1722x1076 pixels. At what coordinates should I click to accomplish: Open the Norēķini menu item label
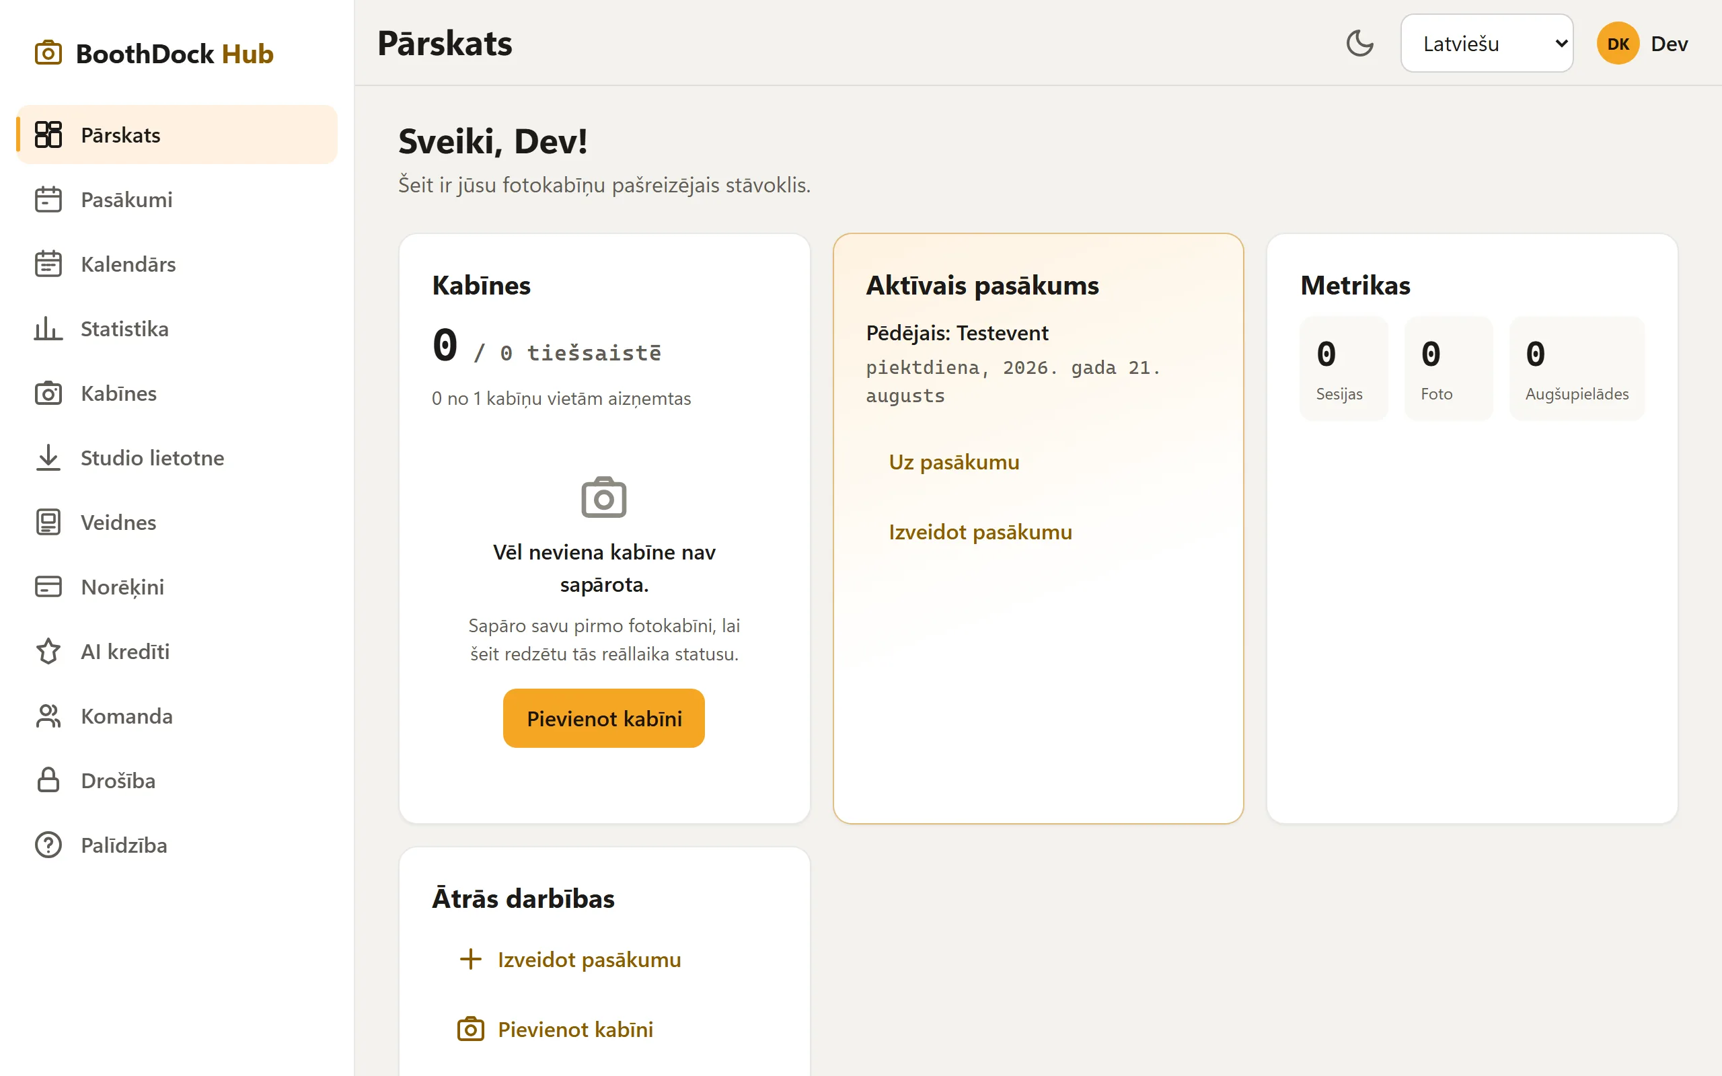(x=122, y=587)
